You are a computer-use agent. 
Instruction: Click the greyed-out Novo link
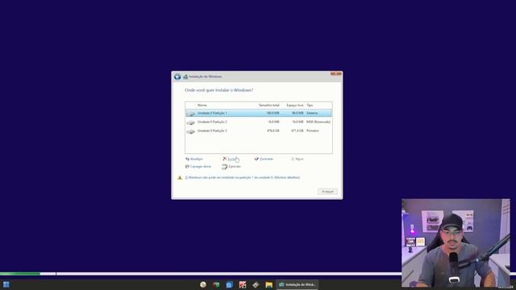point(299,159)
